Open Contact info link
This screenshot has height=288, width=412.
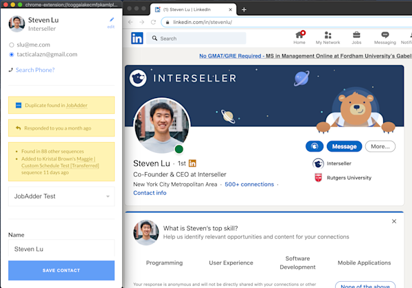coord(150,193)
